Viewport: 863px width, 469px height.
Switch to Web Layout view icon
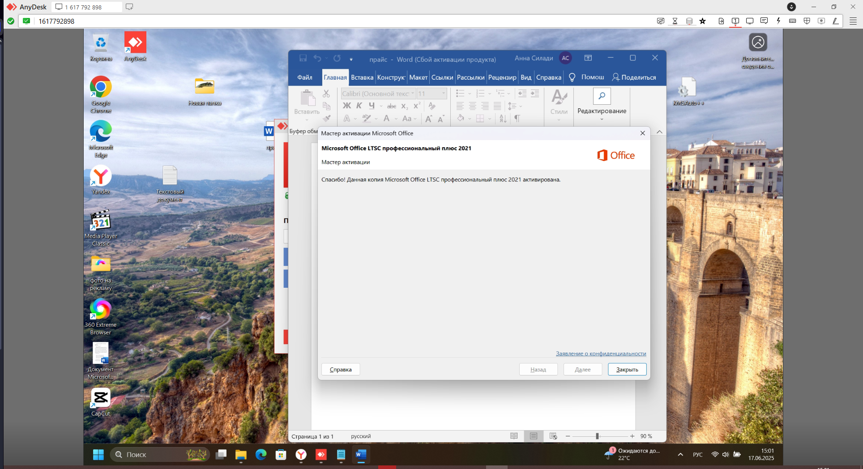553,436
